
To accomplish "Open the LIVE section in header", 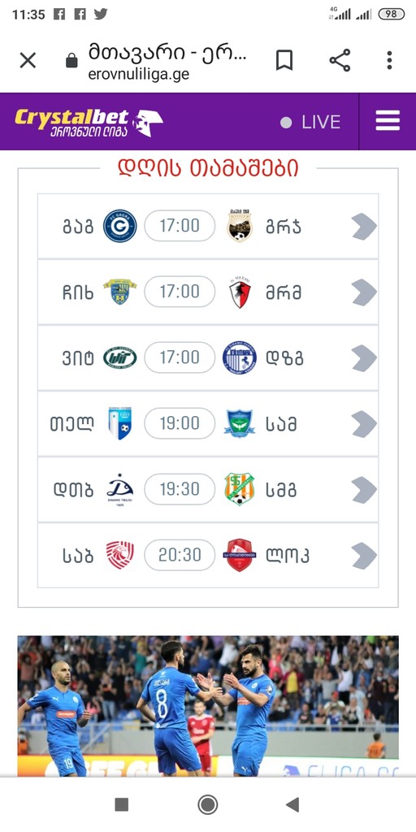I will click(x=310, y=122).
